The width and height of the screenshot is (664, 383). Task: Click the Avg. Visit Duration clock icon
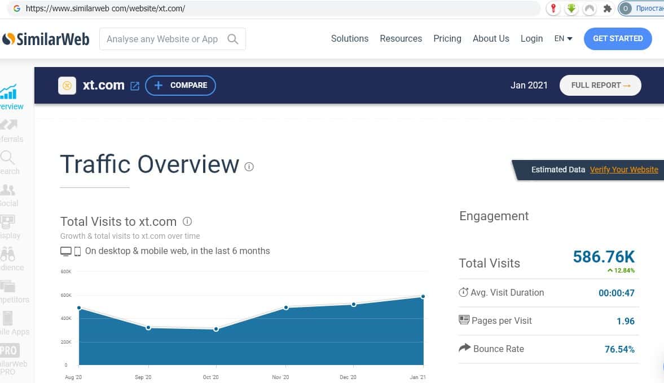tap(464, 292)
